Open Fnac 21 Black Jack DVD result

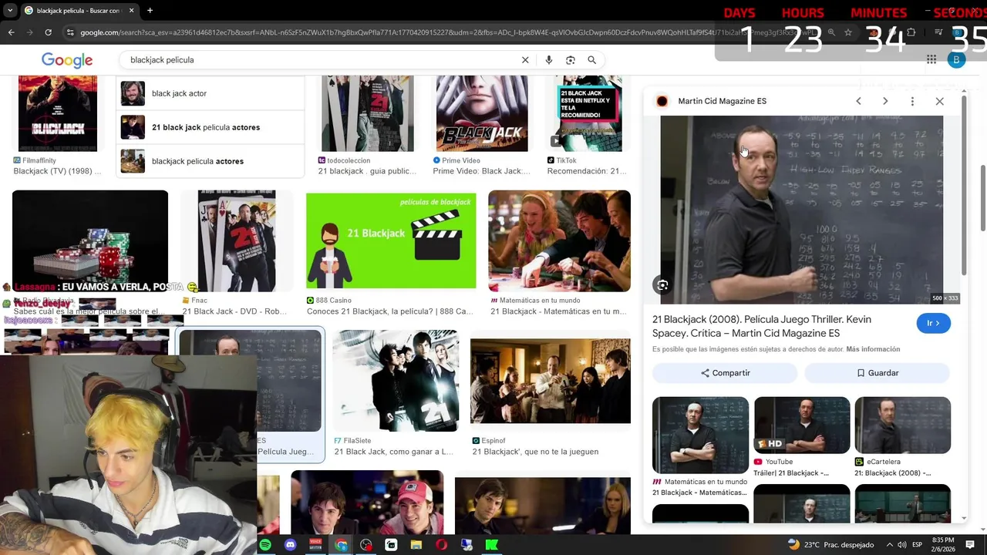tap(237, 254)
